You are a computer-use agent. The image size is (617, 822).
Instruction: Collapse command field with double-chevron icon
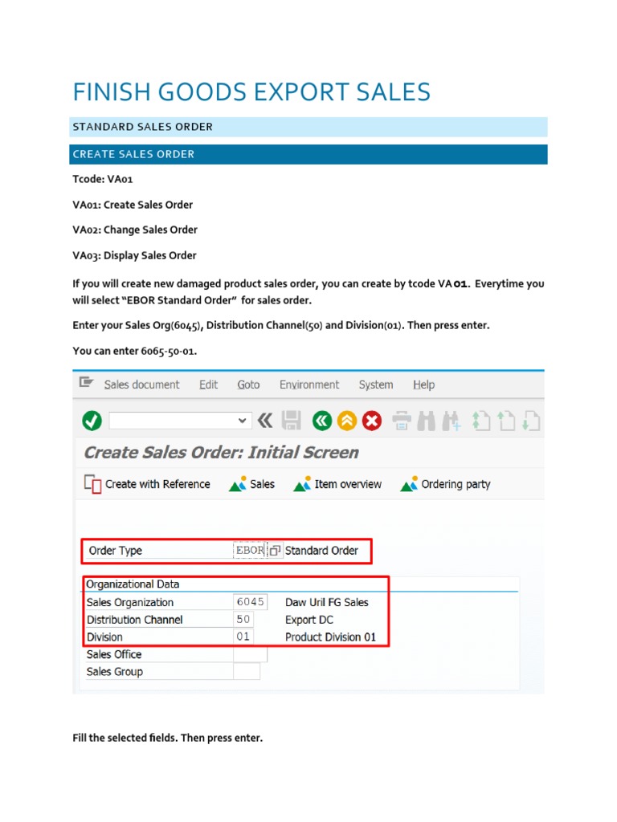click(x=265, y=421)
